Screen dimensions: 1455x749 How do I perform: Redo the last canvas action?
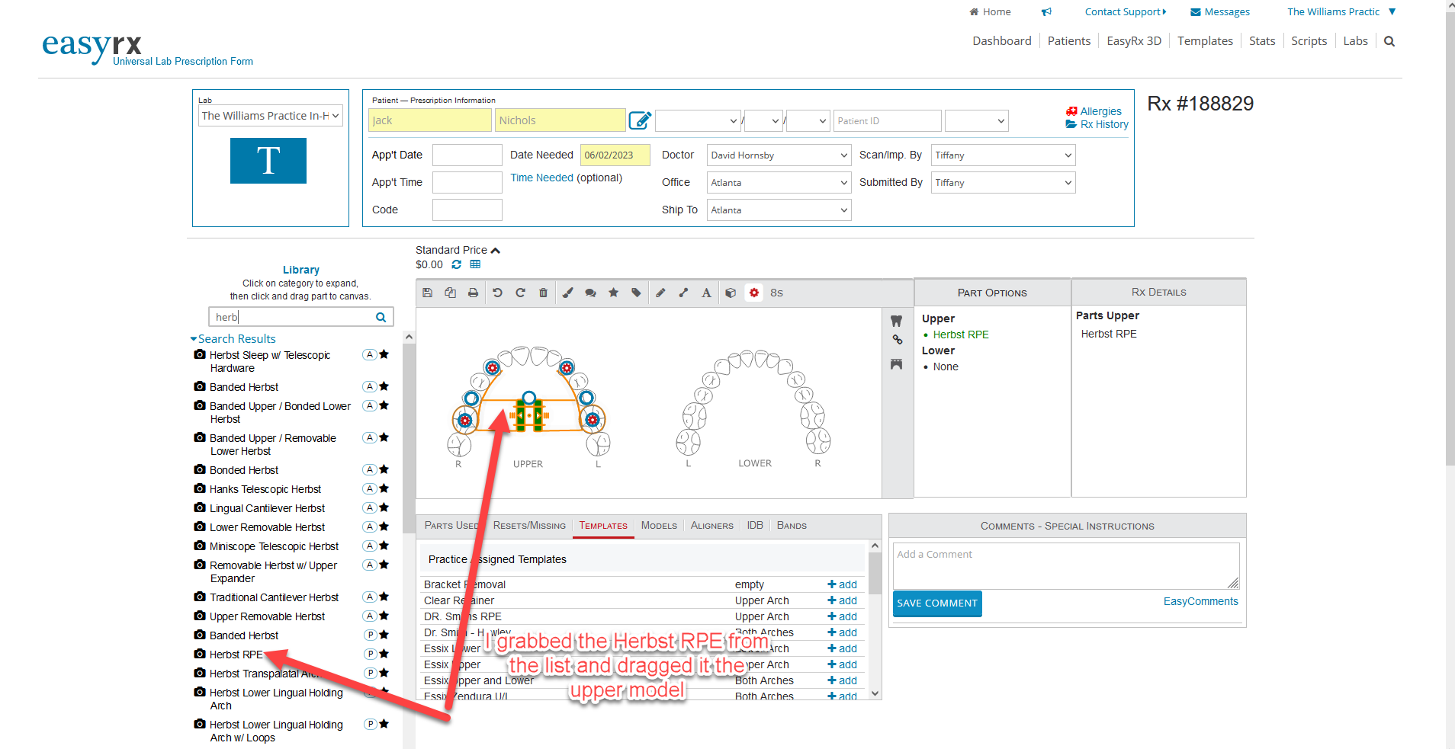pos(520,293)
